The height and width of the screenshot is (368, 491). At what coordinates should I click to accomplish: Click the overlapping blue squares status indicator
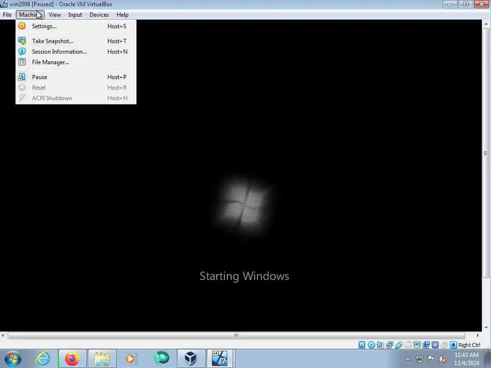[x=426, y=345]
